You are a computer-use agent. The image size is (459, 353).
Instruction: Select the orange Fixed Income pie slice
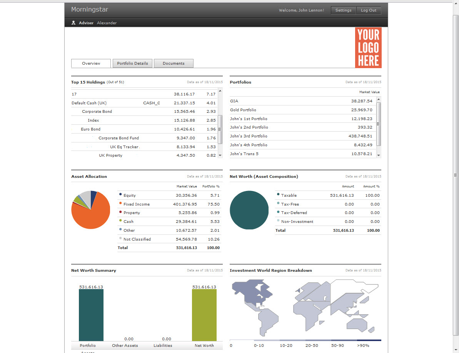point(89,216)
